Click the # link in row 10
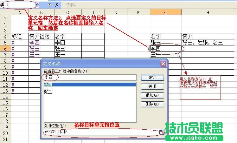 (x=13, y=73)
